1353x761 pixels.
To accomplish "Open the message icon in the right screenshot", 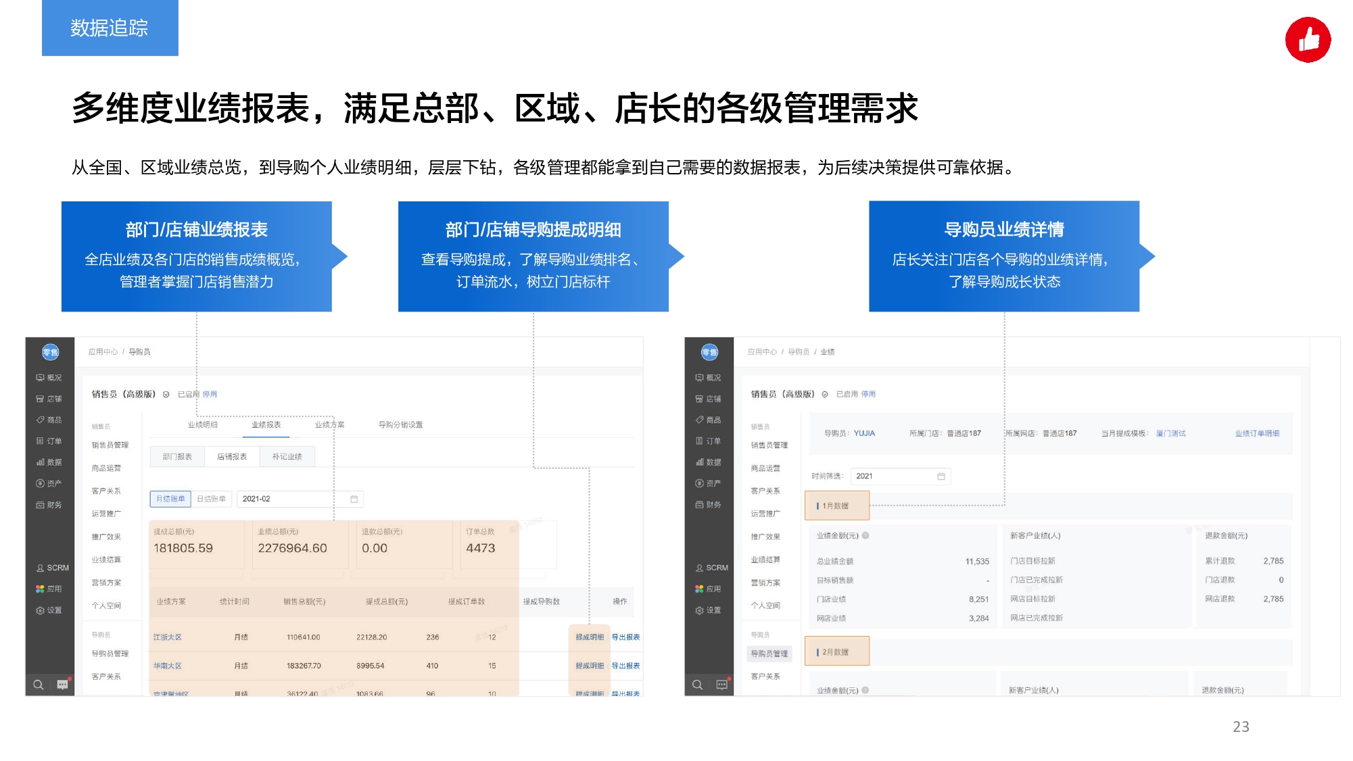I will pos(722,685).
